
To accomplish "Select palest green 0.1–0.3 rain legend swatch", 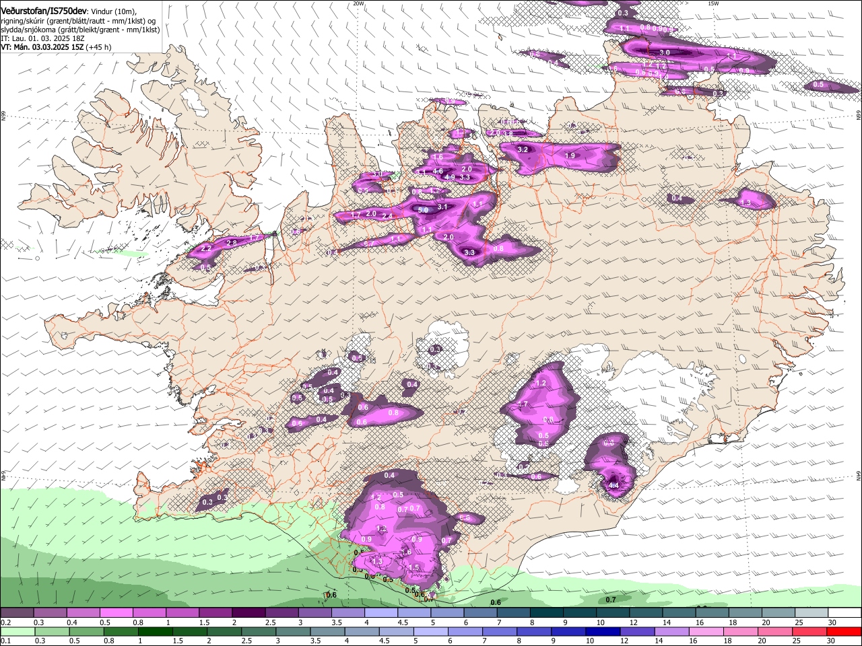I will [x=16, y=631].
